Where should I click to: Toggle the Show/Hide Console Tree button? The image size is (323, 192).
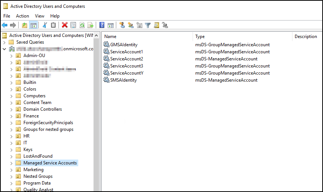click(33, 25)
